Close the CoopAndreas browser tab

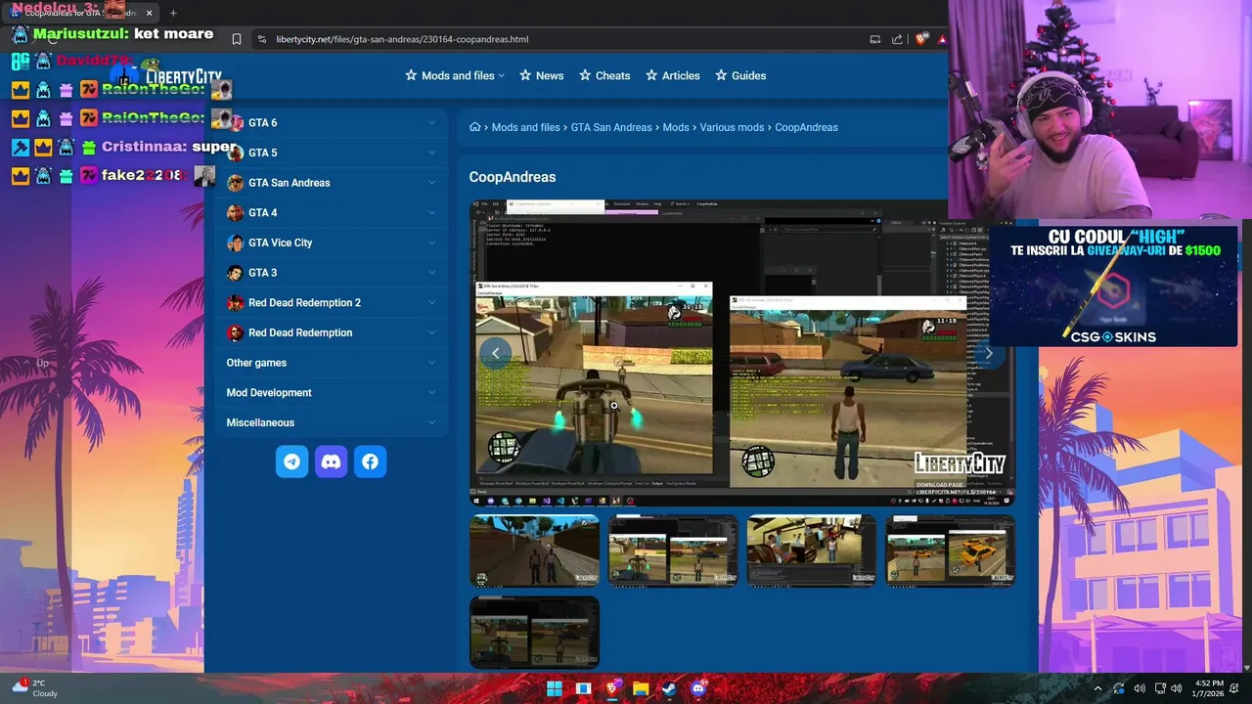[150, 13]
